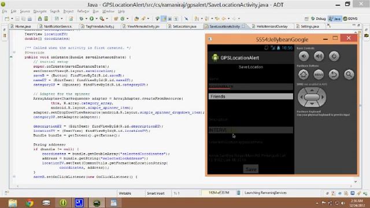Open File Explorer from the taskbar

click(x=13, y=203)
